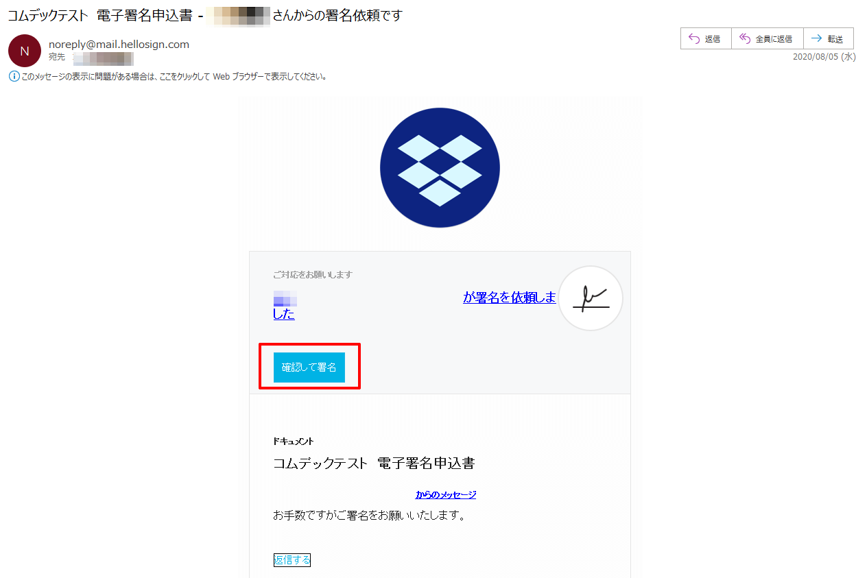The width and height of the screenshot is (856, 578).
Task: Click the sender avatar circle N
Action: 25,51
